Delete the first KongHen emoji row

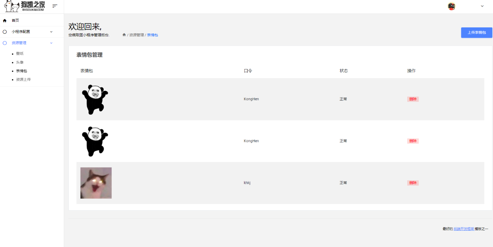(x=413, y=99)
